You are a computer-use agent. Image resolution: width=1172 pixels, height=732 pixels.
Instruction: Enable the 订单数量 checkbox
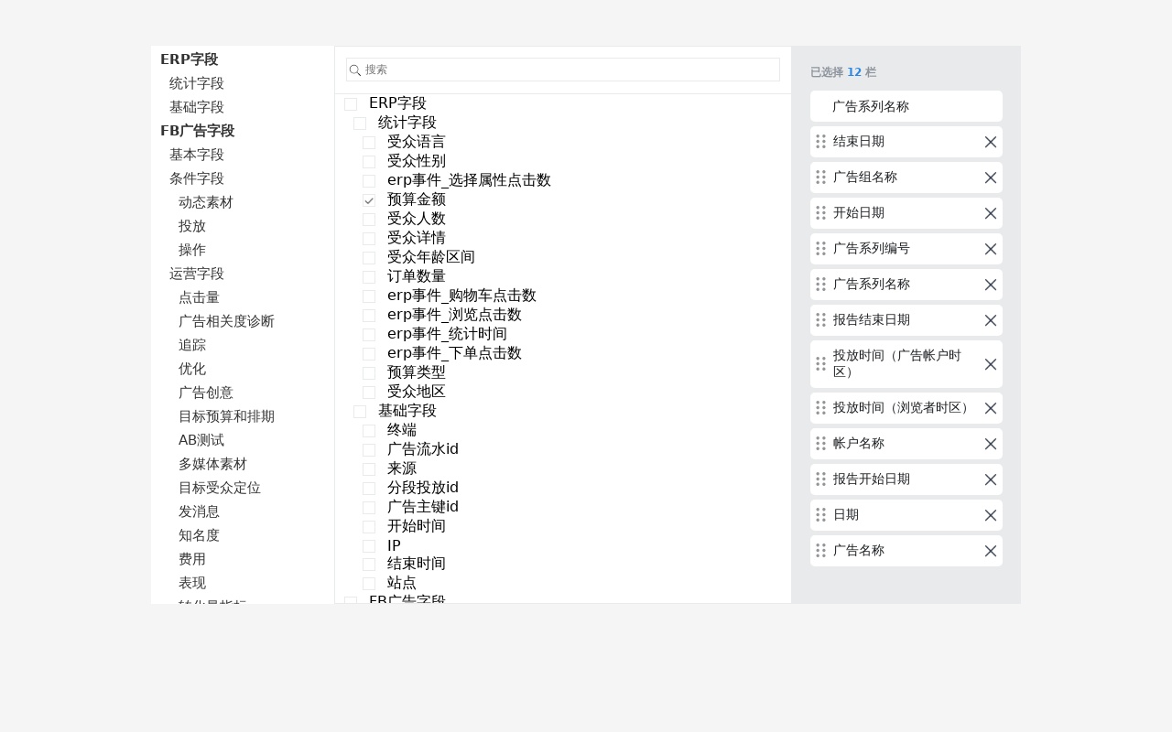(369, 277)
